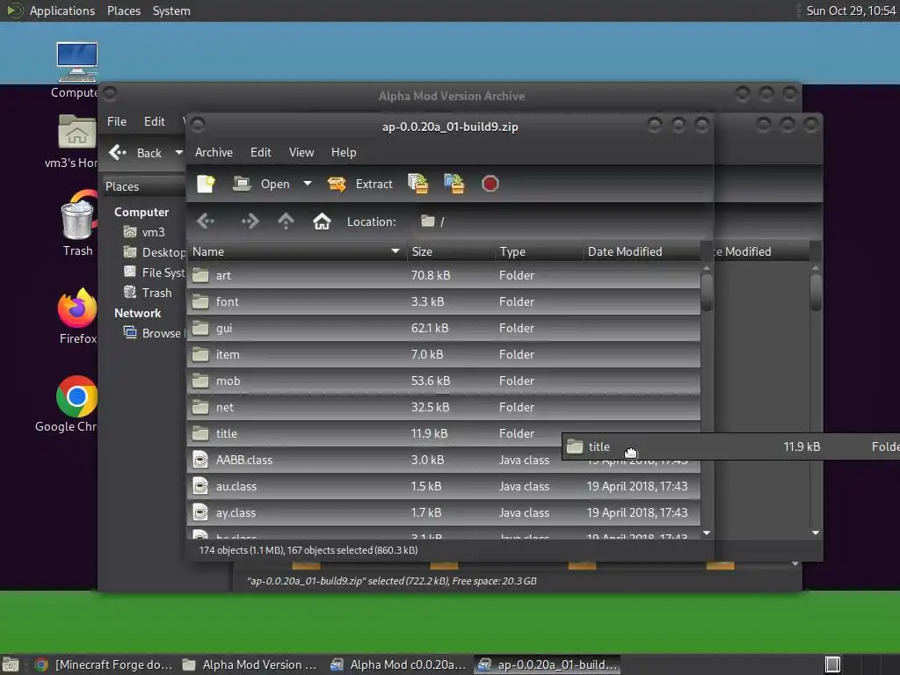This screenshot has height=675, width=900.
Task: Expand the Back history dropdown arrow
Action: click(x=178, y=153)
